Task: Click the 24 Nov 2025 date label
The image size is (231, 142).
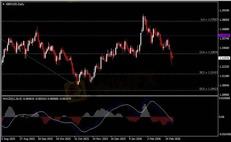Action: (x=100, y=139)
